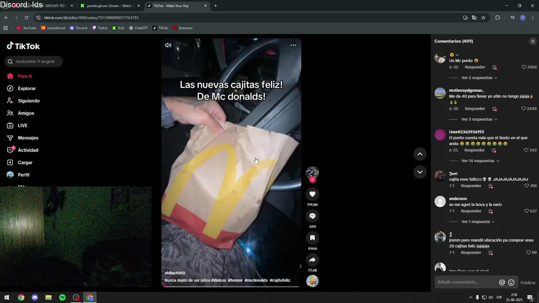Open the video's three-dot options menu

(293, 45)
